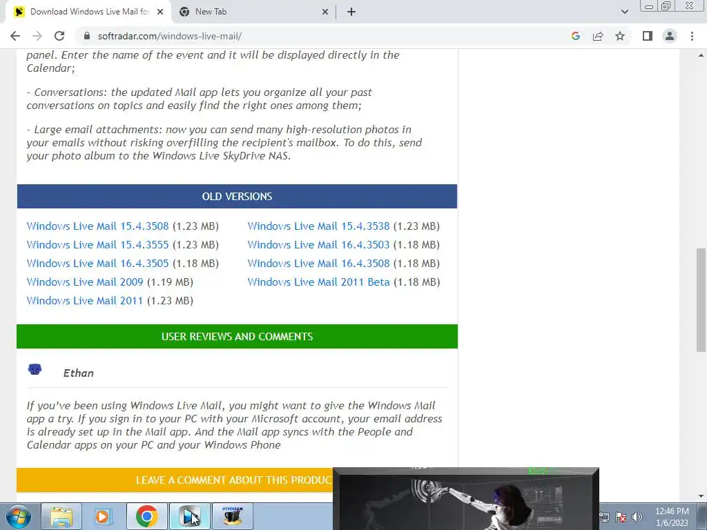Go back to the previous page
The image size is (707, 530).
[15, 36]
